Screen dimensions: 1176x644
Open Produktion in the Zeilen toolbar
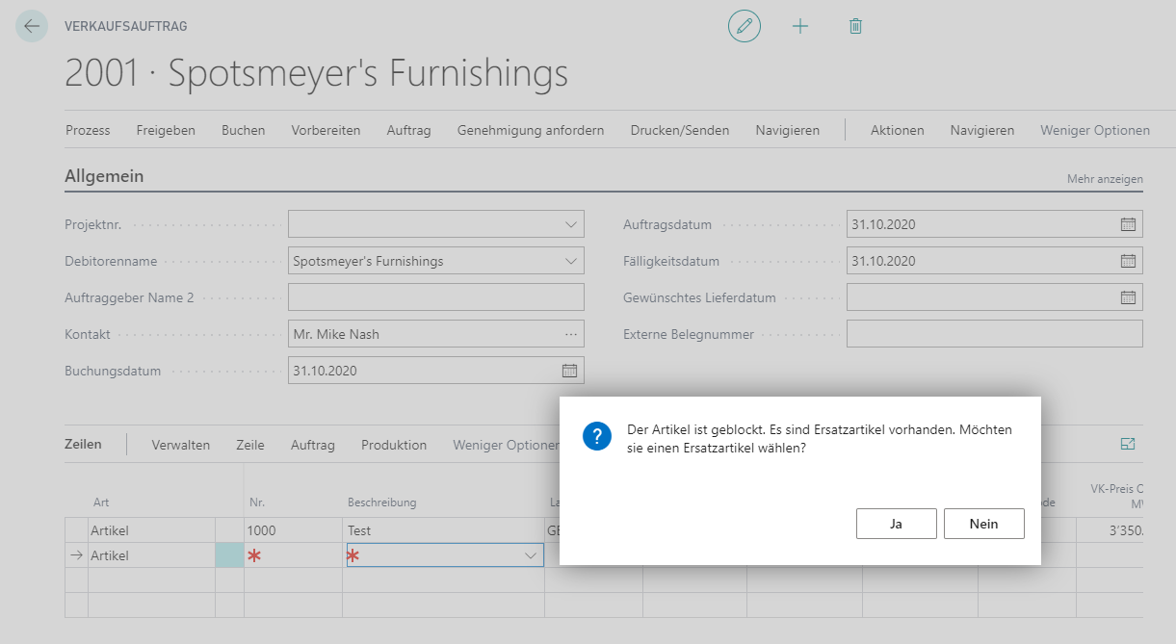394,445
